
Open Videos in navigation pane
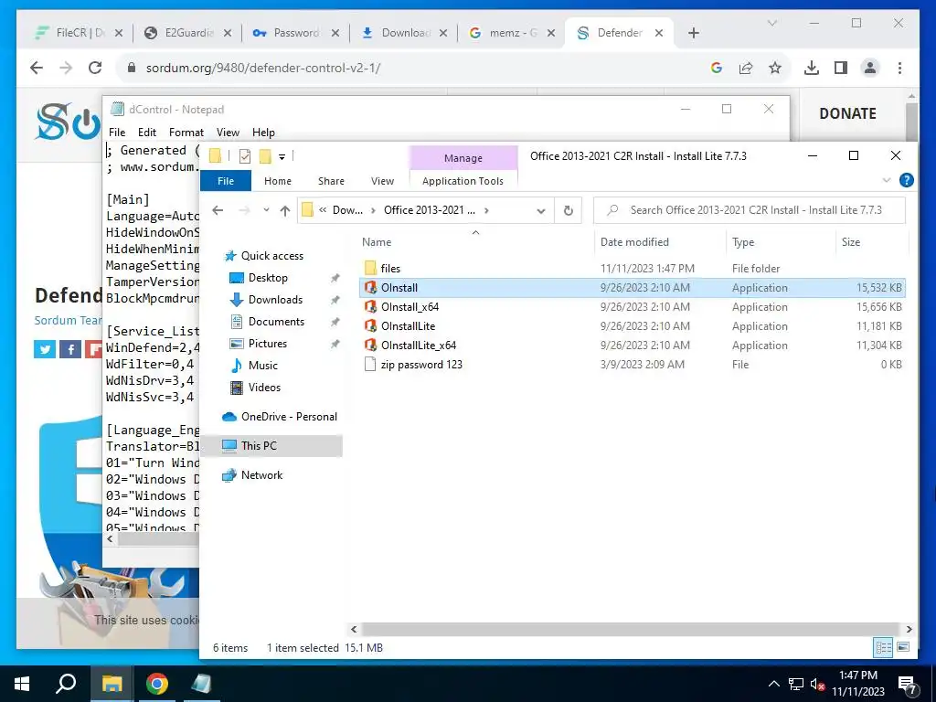click(x=264, y=388)
